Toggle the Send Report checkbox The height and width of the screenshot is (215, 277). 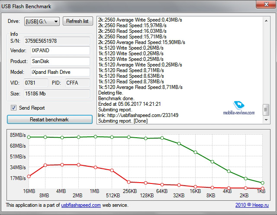pyautogui.click(x=13, y=107)
